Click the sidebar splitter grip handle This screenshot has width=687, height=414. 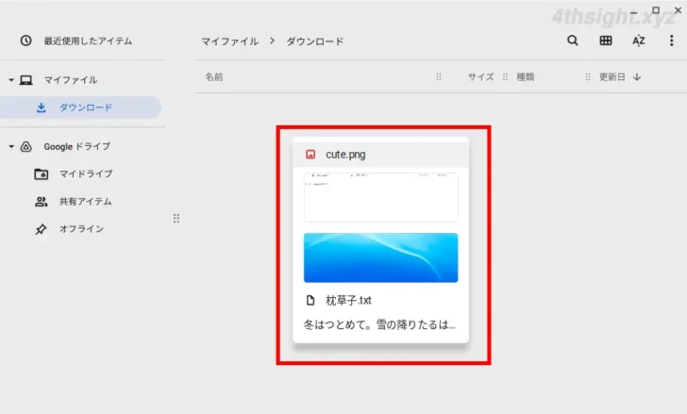click(176, 219)
